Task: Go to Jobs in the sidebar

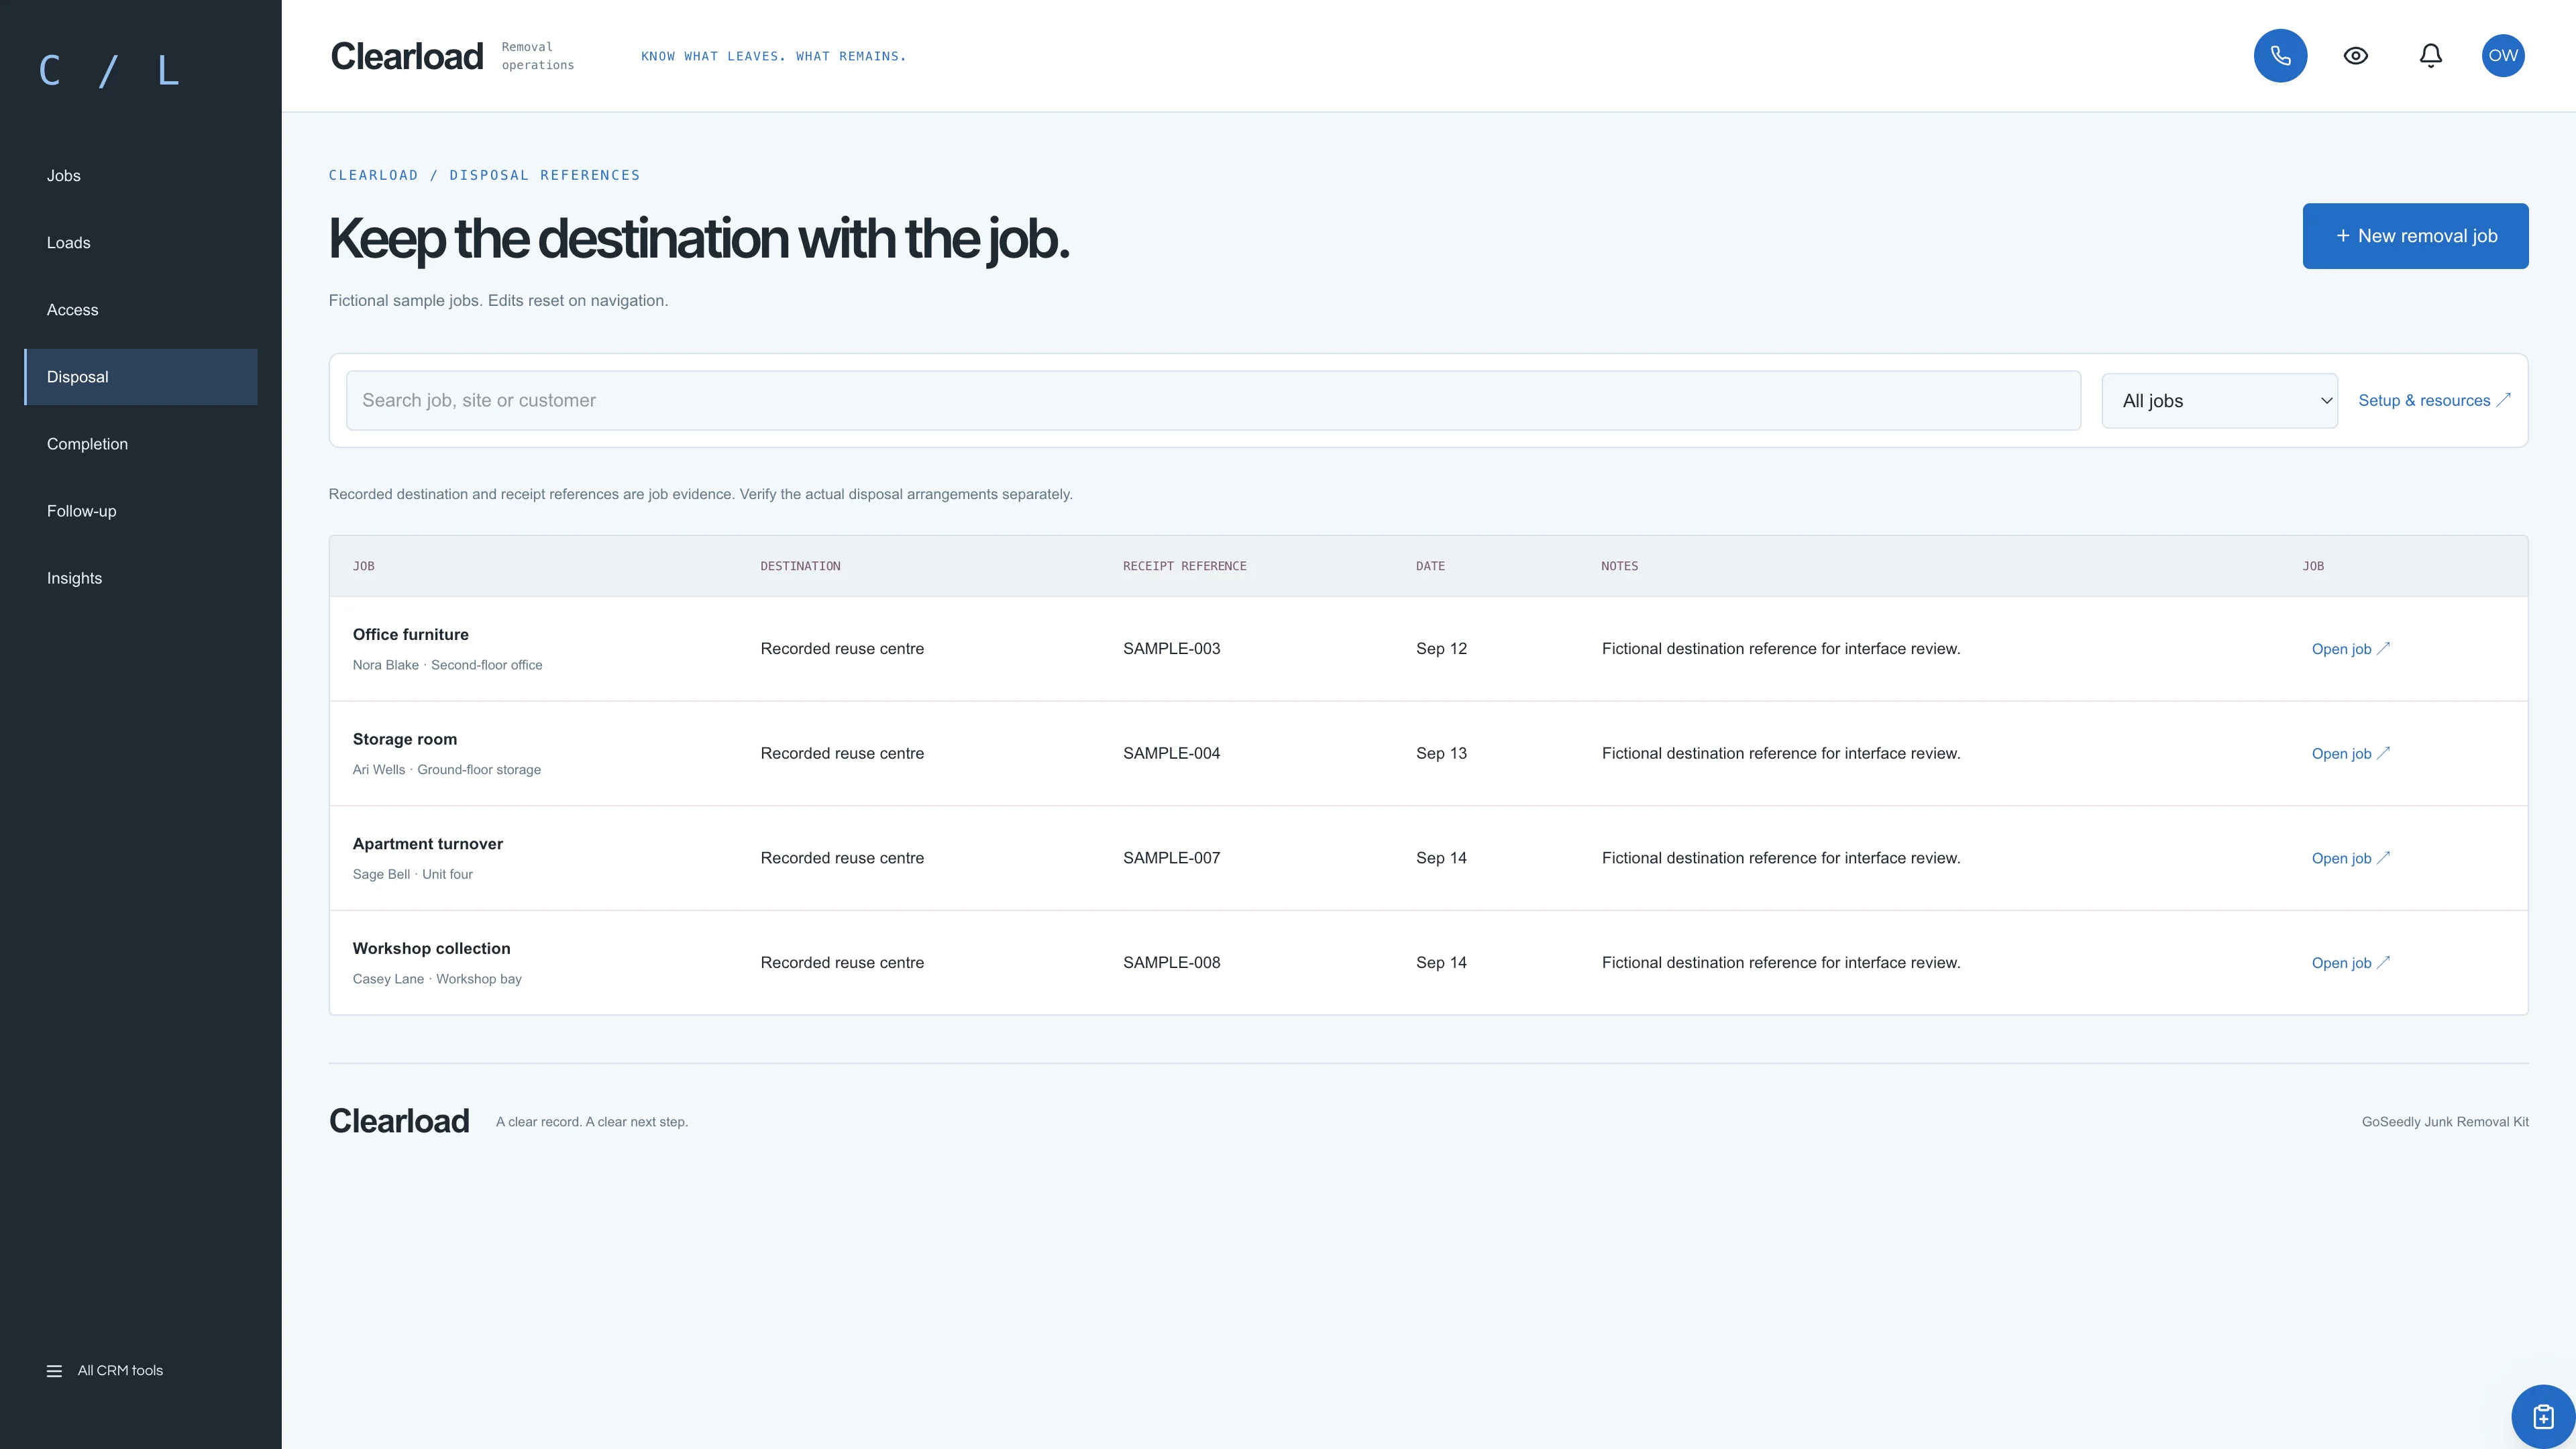Action: click(141, 176)
